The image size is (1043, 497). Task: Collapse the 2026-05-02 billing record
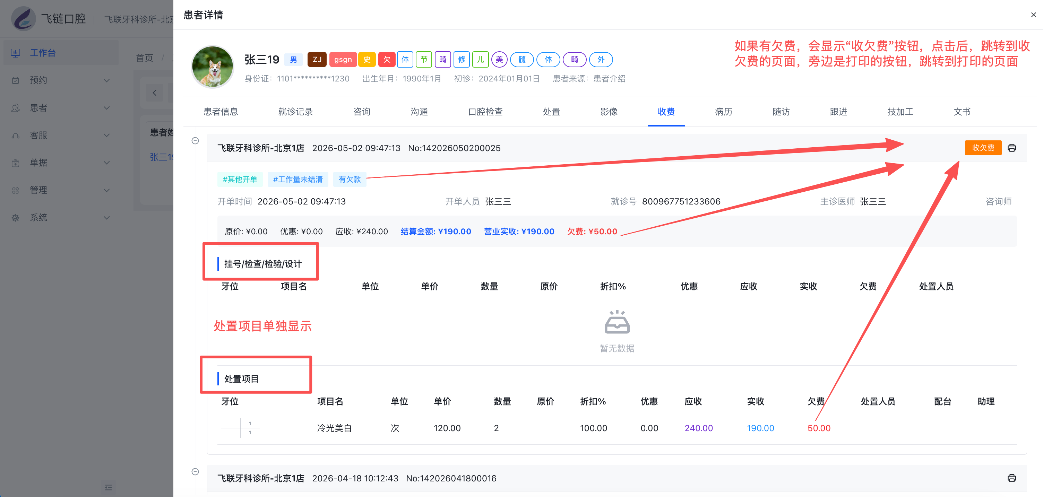coord(195,141)
